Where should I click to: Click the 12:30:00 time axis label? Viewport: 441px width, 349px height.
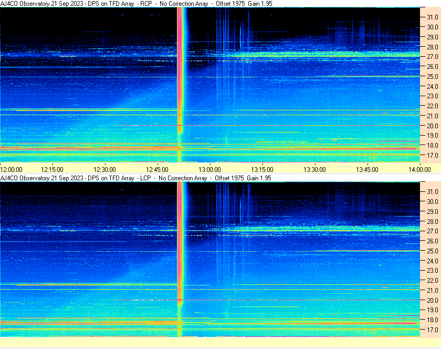104,170
